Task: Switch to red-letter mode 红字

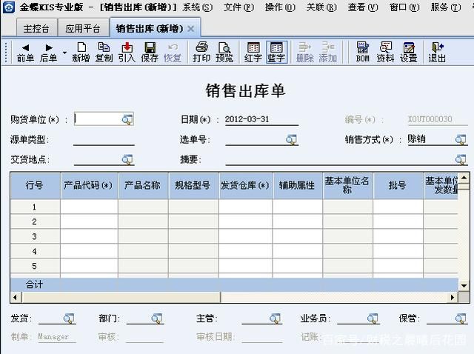Action: coord(253,53)
